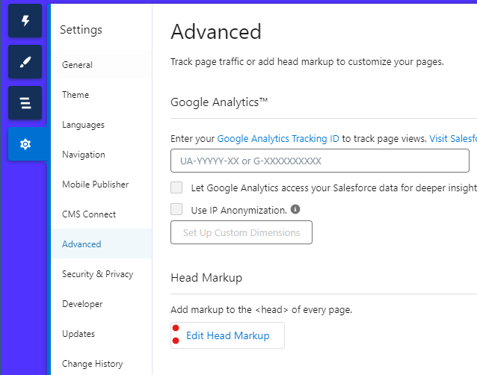
Task: Open the Updates settings section
Action: pyautogui.click(x=79, y=334)
